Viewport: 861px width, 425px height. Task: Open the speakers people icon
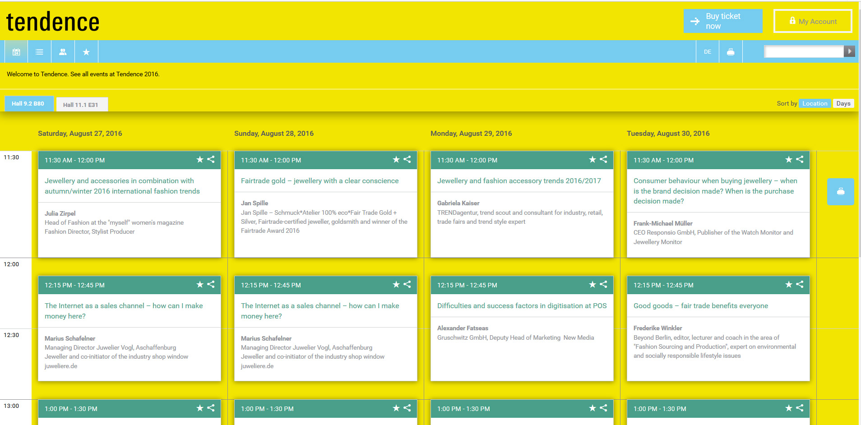tap(63, 52)
